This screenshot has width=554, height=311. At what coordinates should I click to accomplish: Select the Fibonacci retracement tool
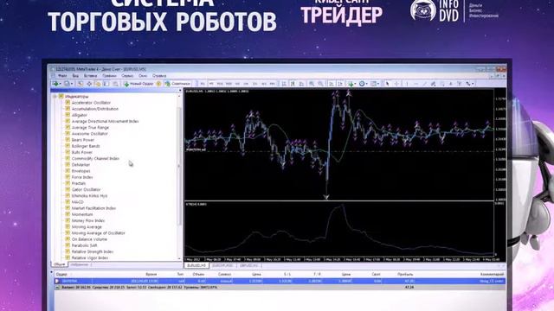pyautogui.click(x=442, y=84)
